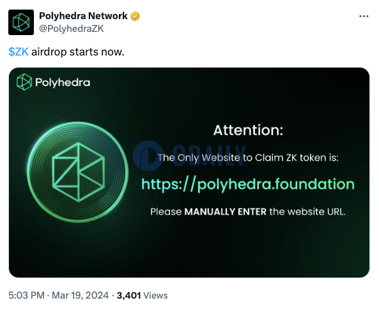
Task: Click the gold verified badge
Action: [135, 16]
